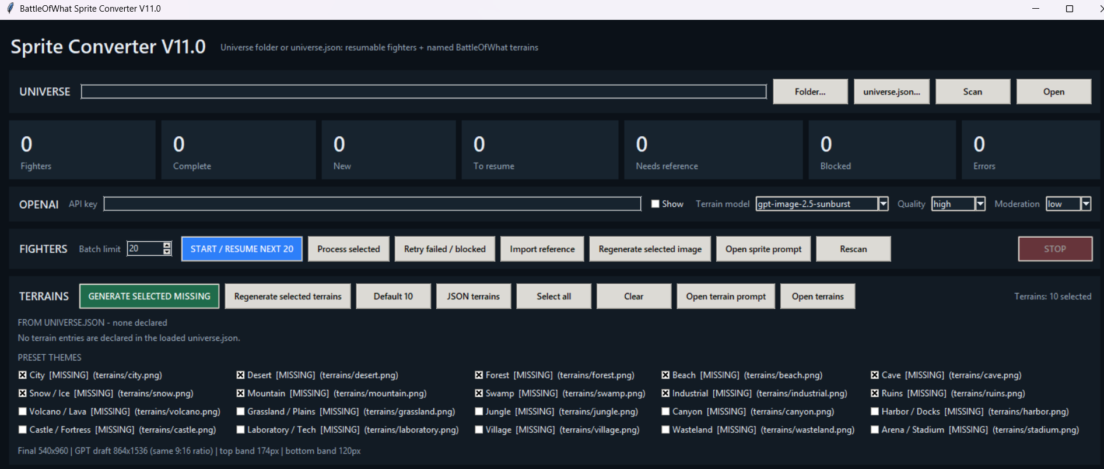Click Import reference button

[x=542, y=249]
